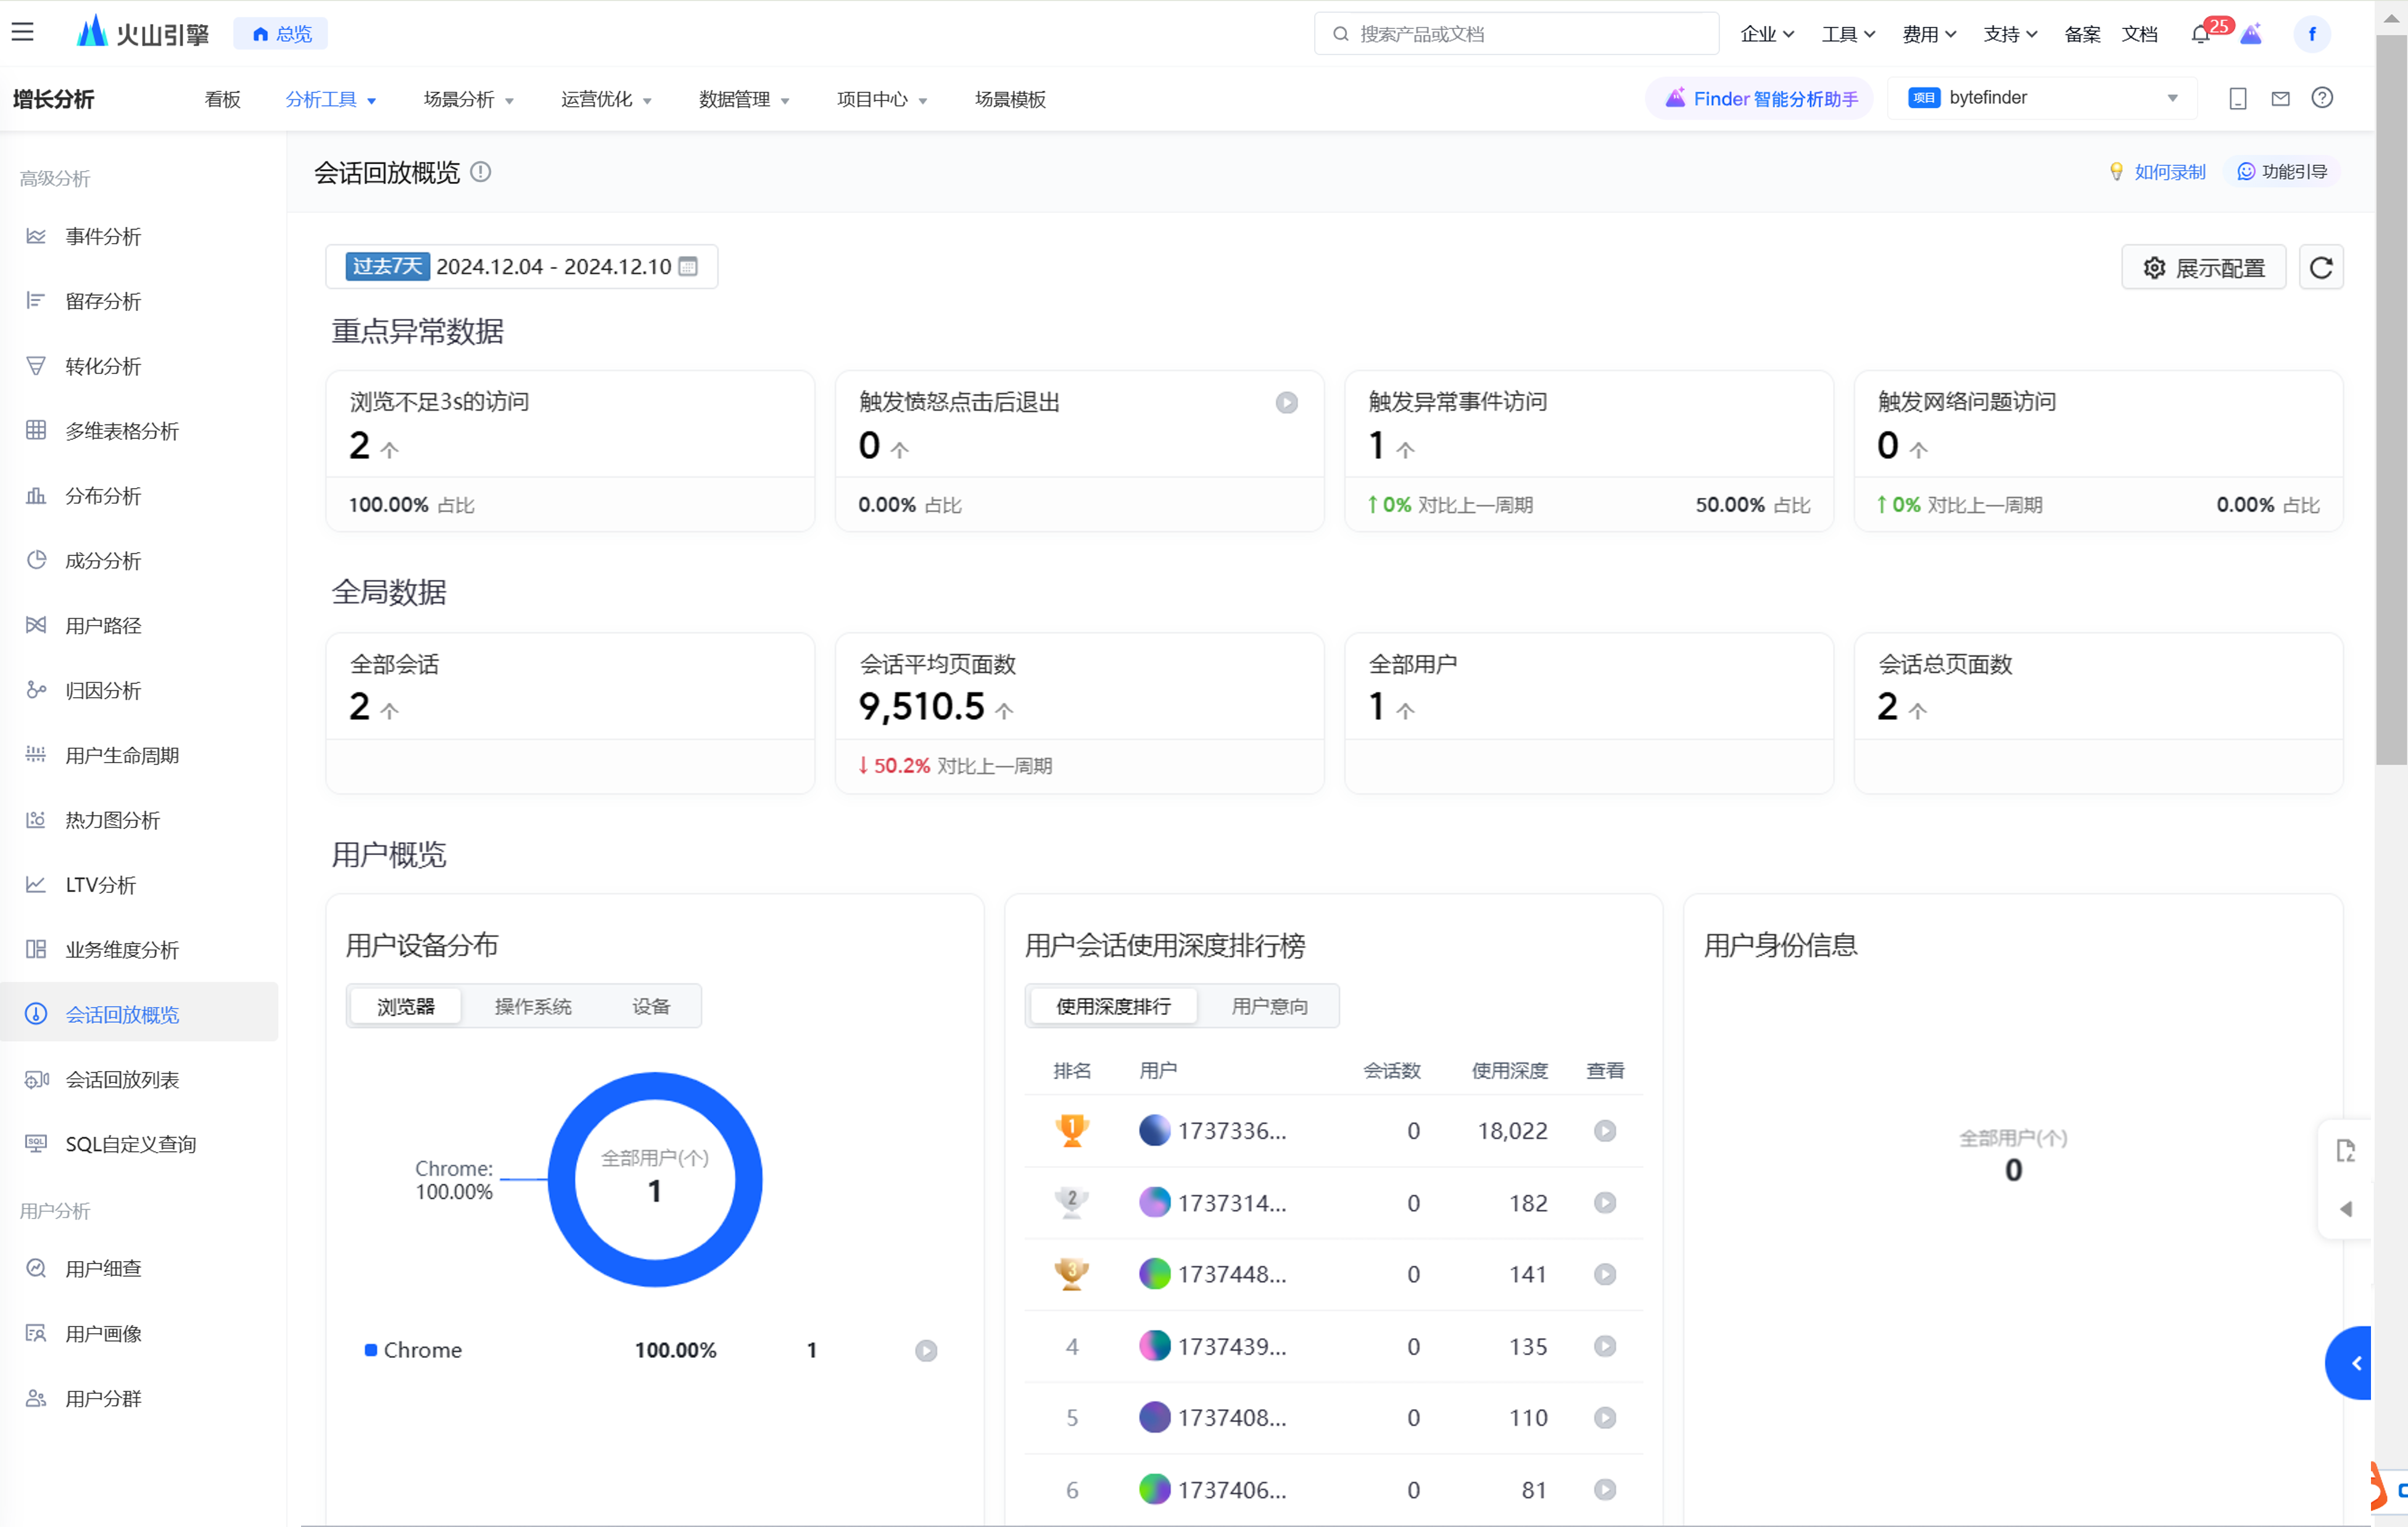The width and height of the screenshot is (2408, 1527).
Task: View replay for user 1737448...
Action: 1604,1274
